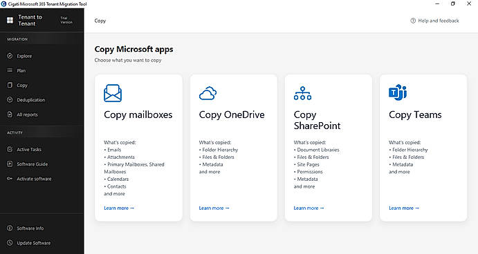Click the Update Software clock icon

[x=10, y=243]
